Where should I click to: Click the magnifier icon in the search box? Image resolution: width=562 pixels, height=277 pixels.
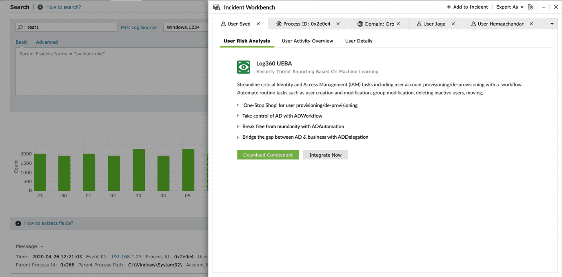20,27
